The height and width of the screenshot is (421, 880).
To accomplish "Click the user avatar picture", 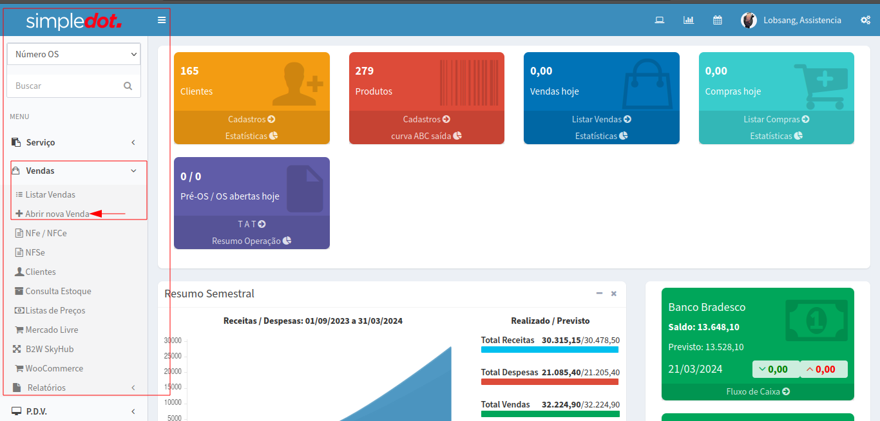I will coord(749,20).
